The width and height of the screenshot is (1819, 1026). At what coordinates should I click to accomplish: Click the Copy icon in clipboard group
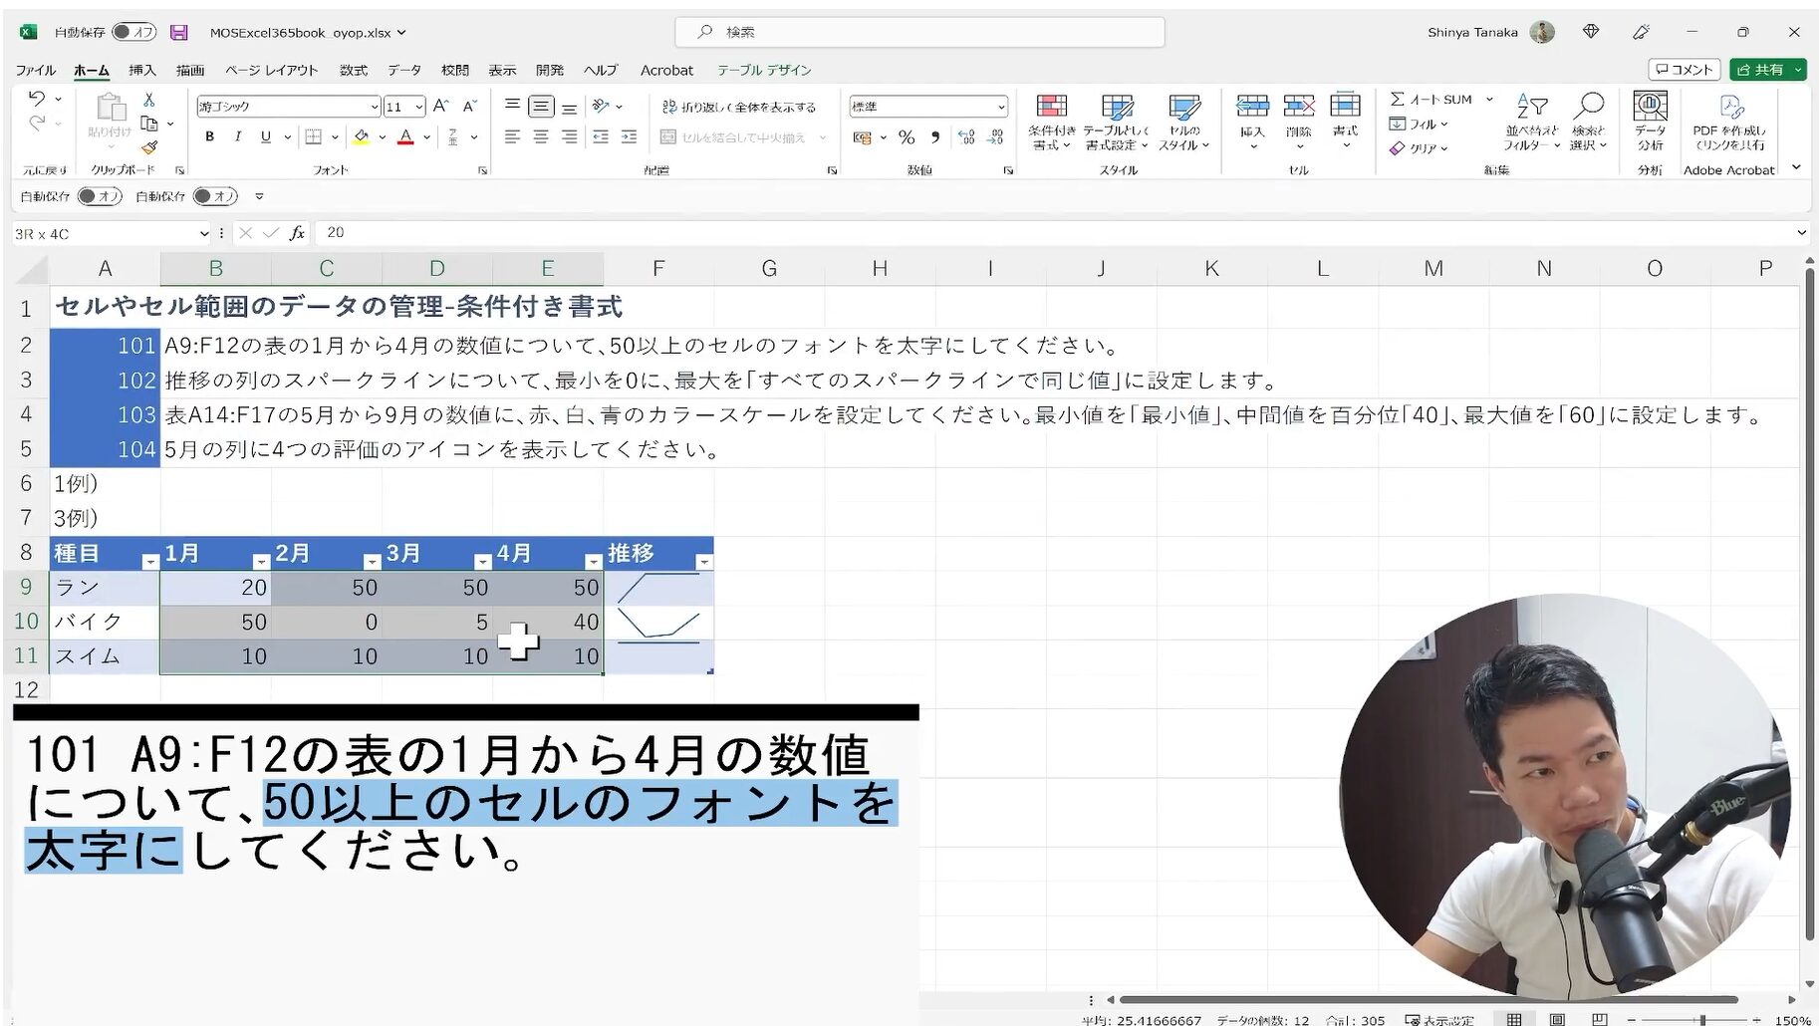[x=149, y=124]
